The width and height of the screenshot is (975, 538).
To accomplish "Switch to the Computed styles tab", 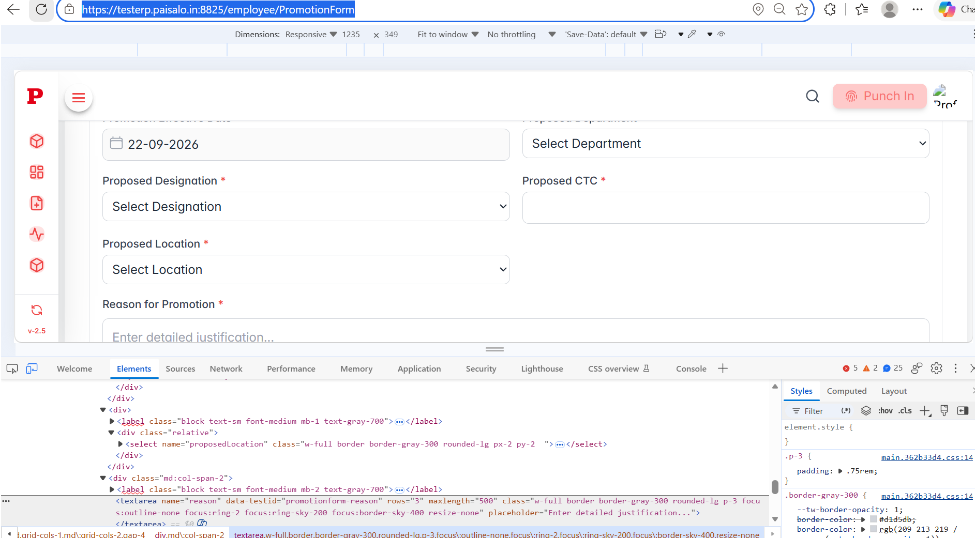I will [x=847, y=391].
